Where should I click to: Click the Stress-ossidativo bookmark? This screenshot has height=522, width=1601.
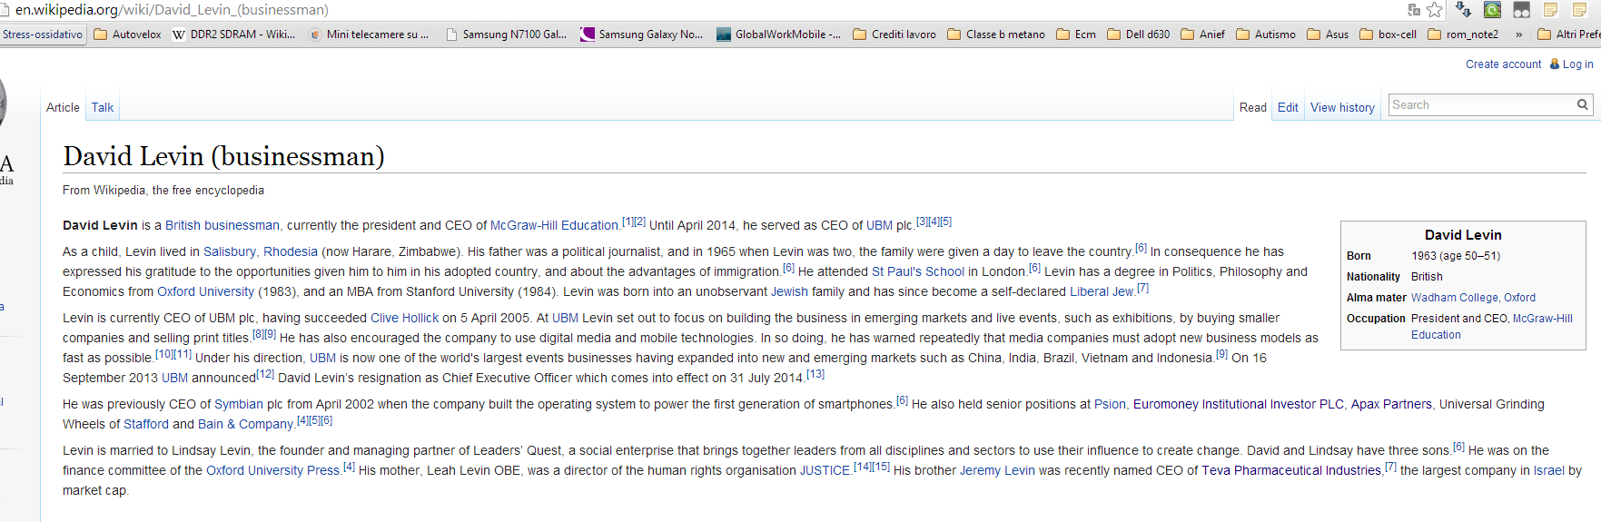42,34
